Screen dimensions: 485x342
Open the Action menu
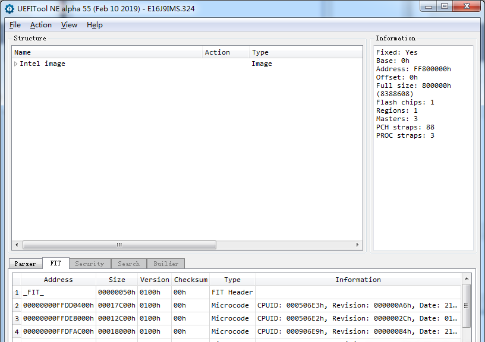point(41,25)
